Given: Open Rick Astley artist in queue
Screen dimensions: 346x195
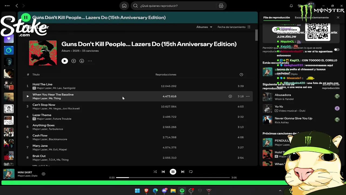Looking at the screenshot, I should [282, 122].
